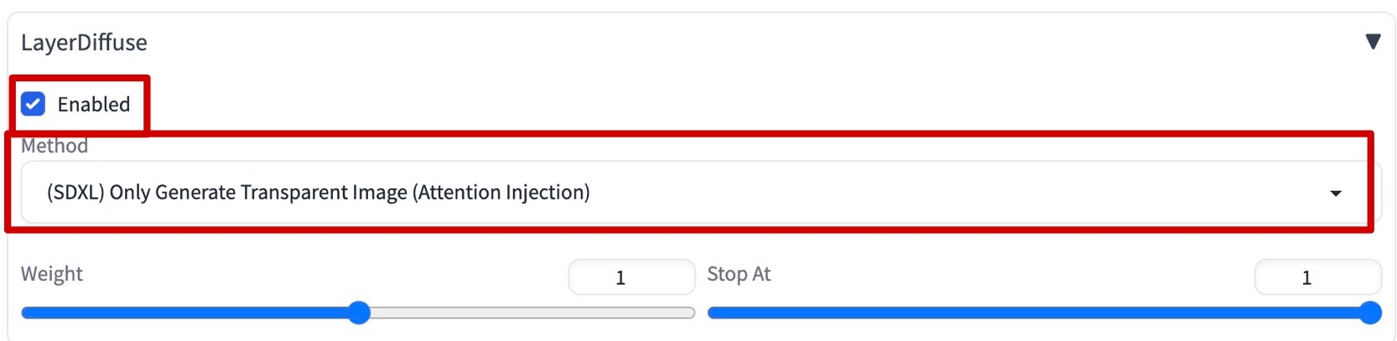The width and height of the screenshot is (1397, 341).
Task: Collapse the LayerDiffuse panel with the triangle
Action: click(x=1373, y=41)
